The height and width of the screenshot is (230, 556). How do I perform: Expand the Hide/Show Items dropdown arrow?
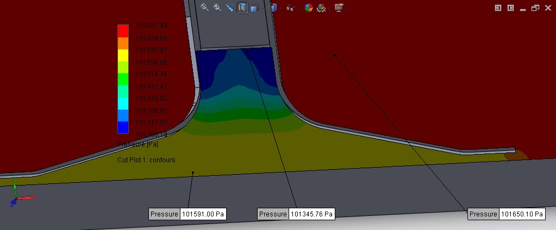pyautogui.click(x=298, y=8)
